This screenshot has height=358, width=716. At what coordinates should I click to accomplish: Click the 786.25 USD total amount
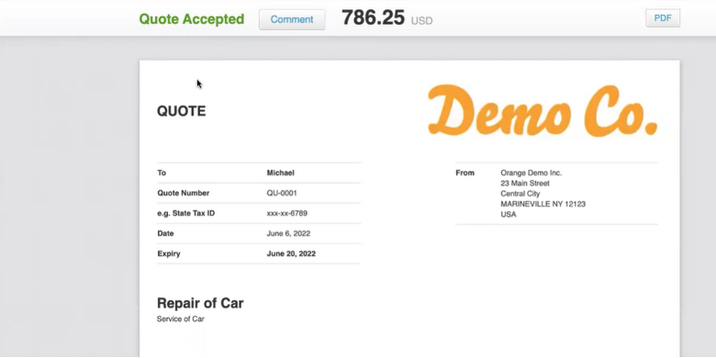(386, 18)
